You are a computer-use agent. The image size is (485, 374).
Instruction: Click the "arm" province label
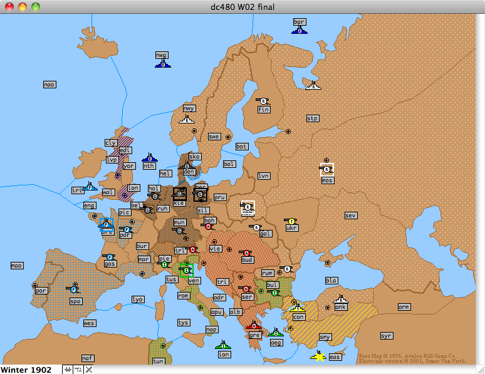tap(404, 307)
